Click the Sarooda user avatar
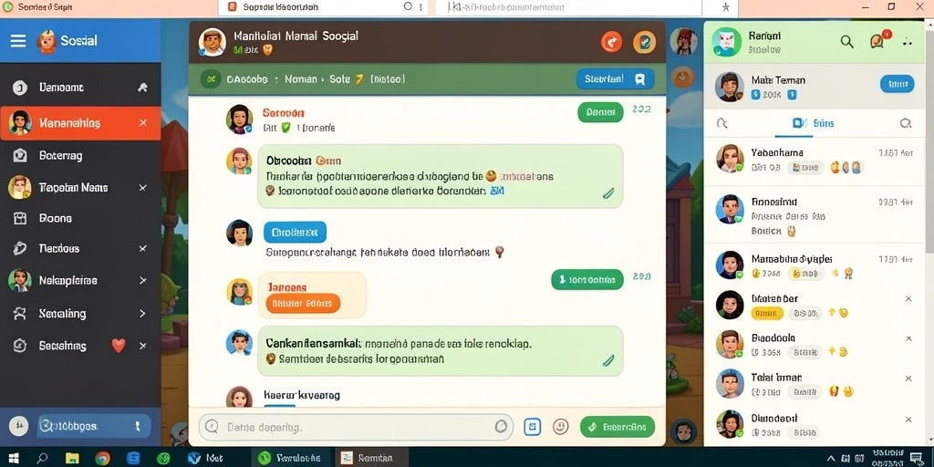This screenshot has height=467, width=934. click(x=240, y=119)
